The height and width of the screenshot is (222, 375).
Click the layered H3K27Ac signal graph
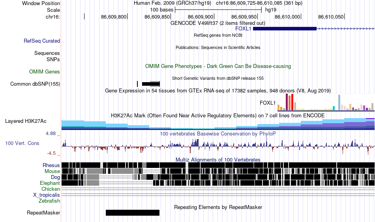[218, 124]
